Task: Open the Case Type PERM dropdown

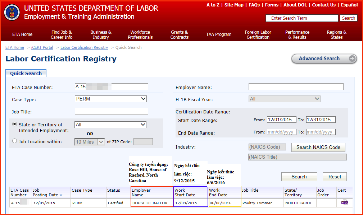Action: (x=110, y=99)
